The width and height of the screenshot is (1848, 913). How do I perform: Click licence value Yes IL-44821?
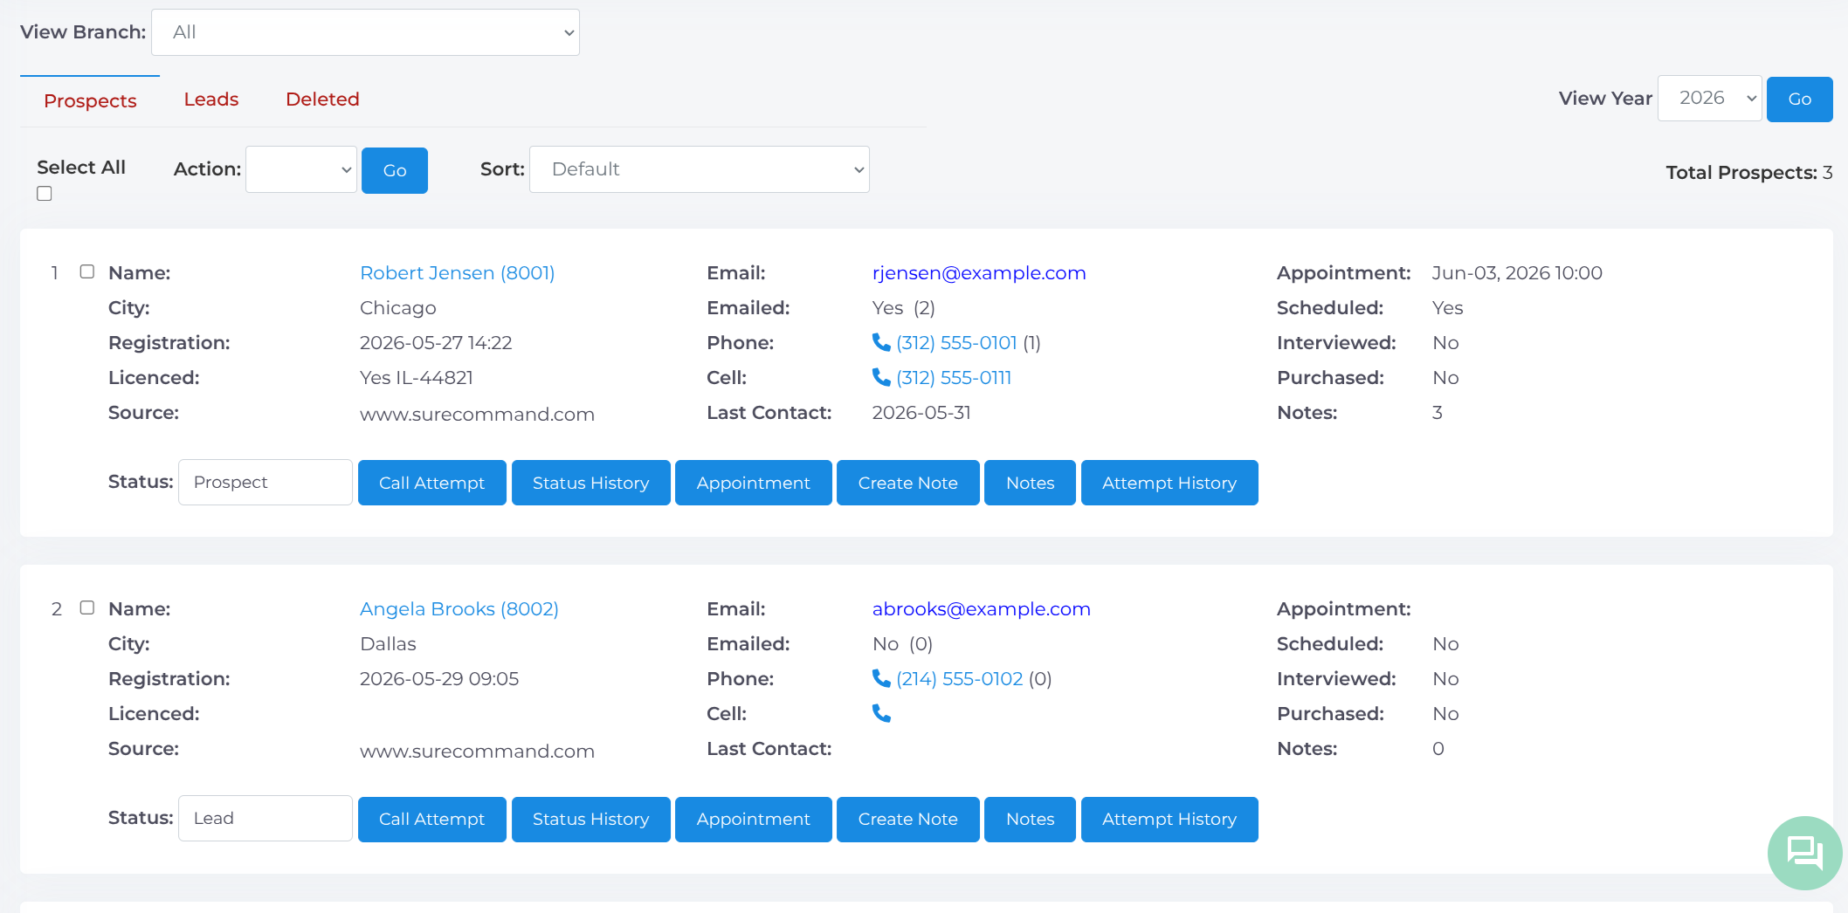point(417,377)
